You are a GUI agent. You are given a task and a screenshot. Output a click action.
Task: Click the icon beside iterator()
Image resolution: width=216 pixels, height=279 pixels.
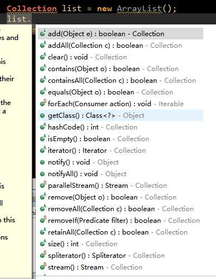point(43,150)
